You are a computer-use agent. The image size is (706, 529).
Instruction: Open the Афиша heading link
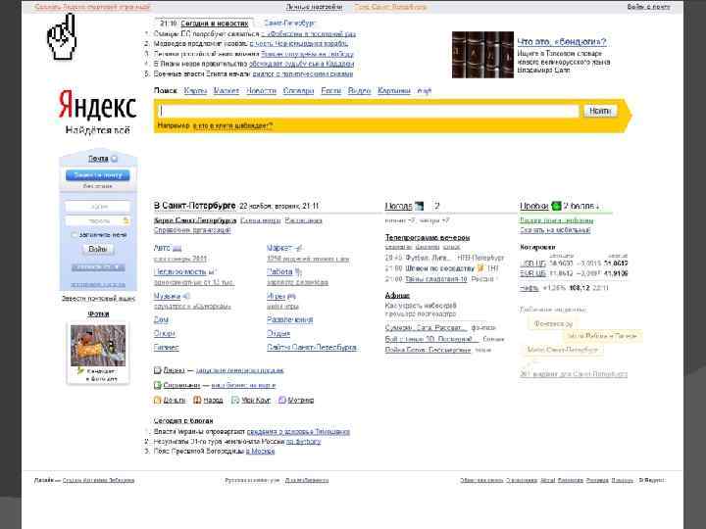[397, 296]
